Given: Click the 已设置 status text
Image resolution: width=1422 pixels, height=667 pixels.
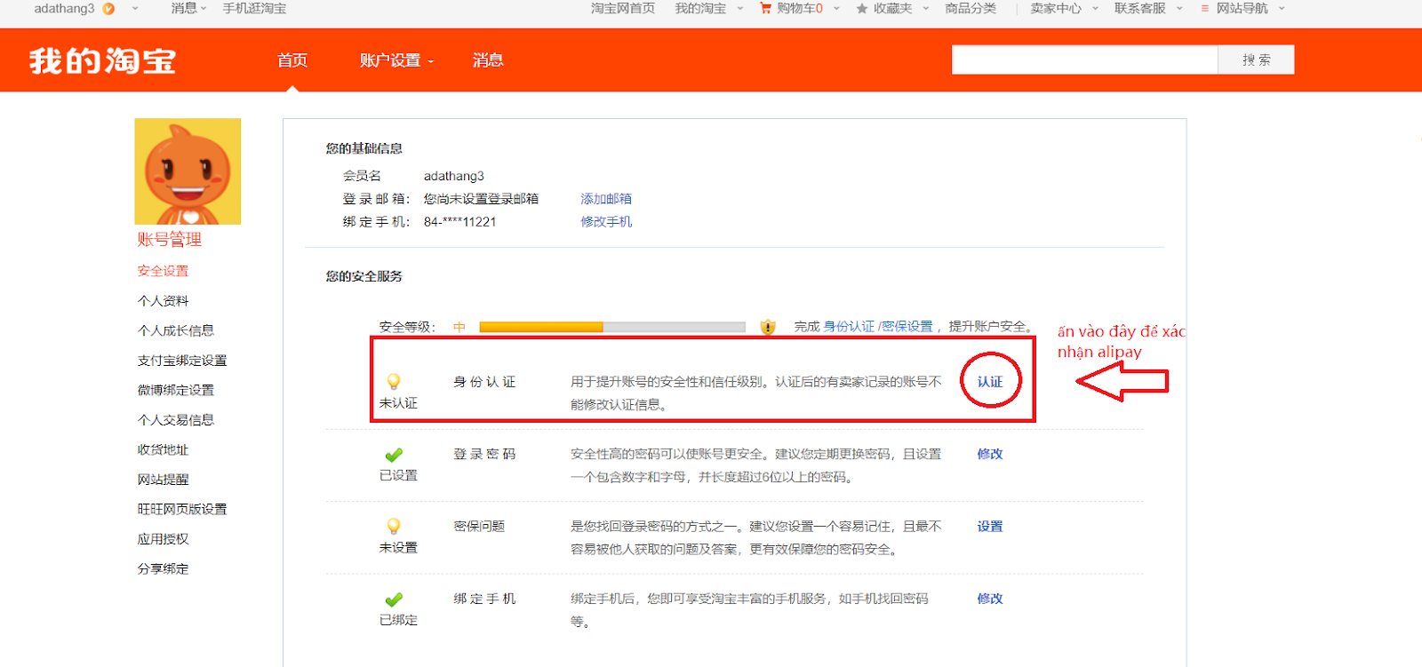Looking at the screenshot, I should click(x=398, y=476).
